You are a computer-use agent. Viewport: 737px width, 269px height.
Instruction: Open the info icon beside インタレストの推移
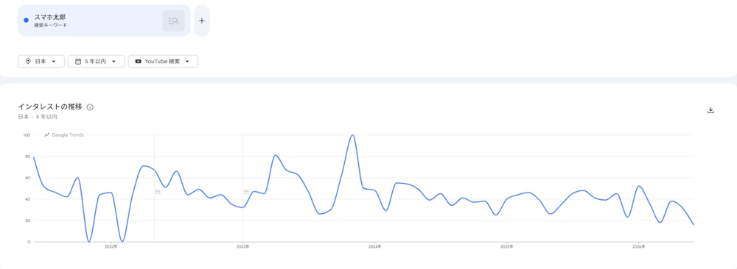(90, 107)
